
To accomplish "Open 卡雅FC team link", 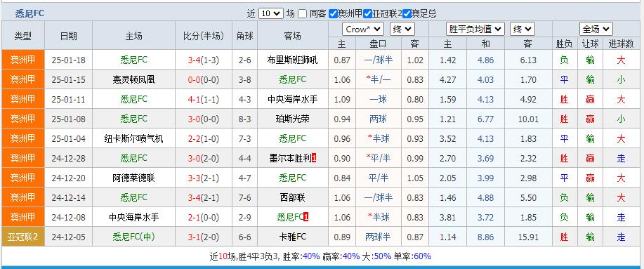I will (292, 237).
